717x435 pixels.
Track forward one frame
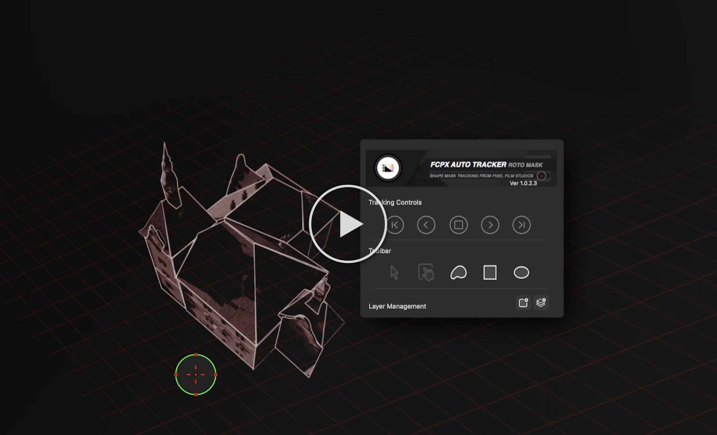[x=490, y=225]
